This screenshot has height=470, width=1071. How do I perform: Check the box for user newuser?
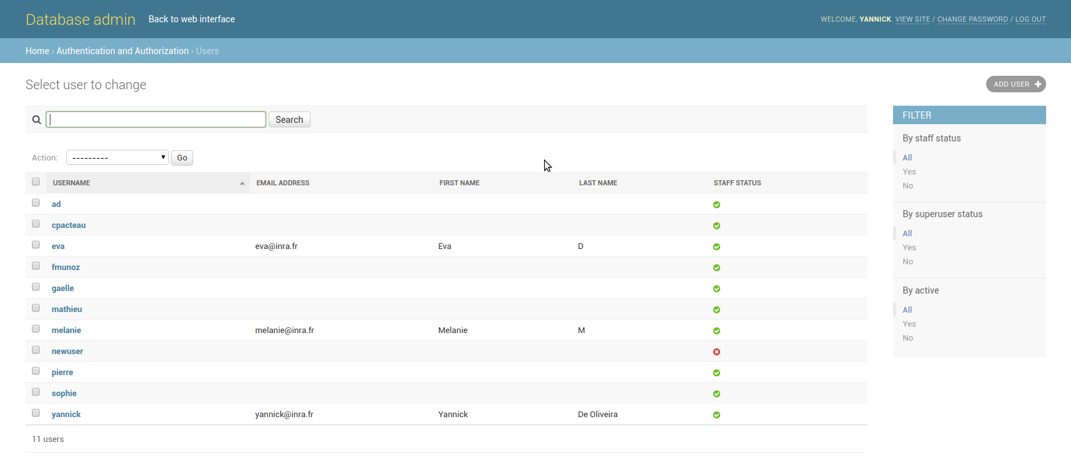click(36, 350)
